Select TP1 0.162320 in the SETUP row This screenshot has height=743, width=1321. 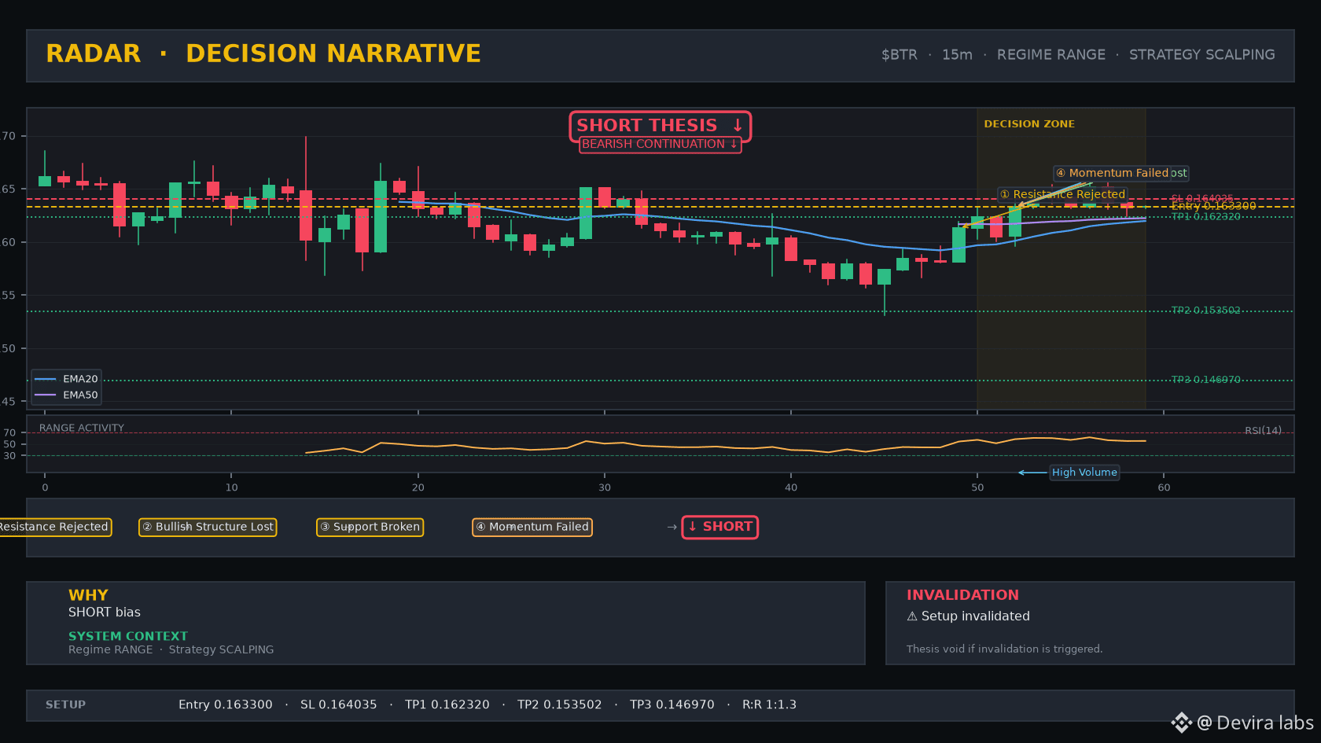[x=447, y=704]
